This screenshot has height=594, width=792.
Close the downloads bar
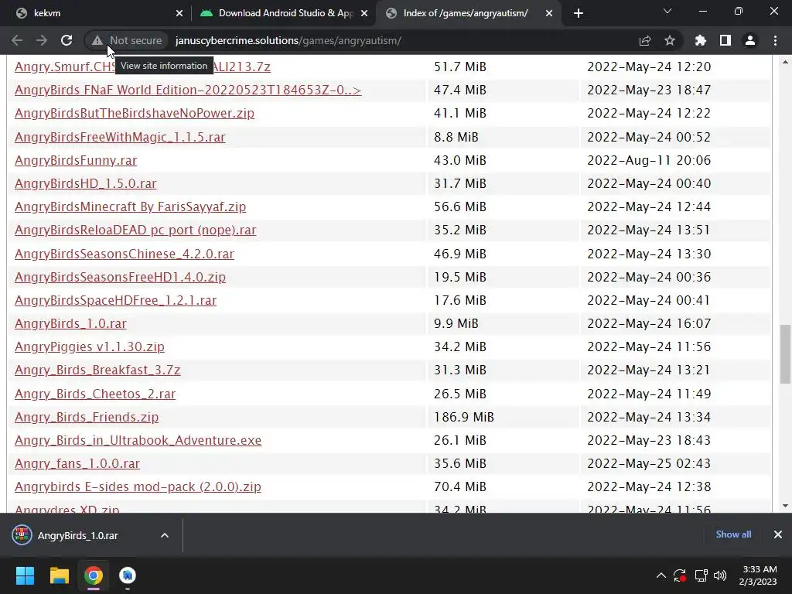click(x=778, y=534)
